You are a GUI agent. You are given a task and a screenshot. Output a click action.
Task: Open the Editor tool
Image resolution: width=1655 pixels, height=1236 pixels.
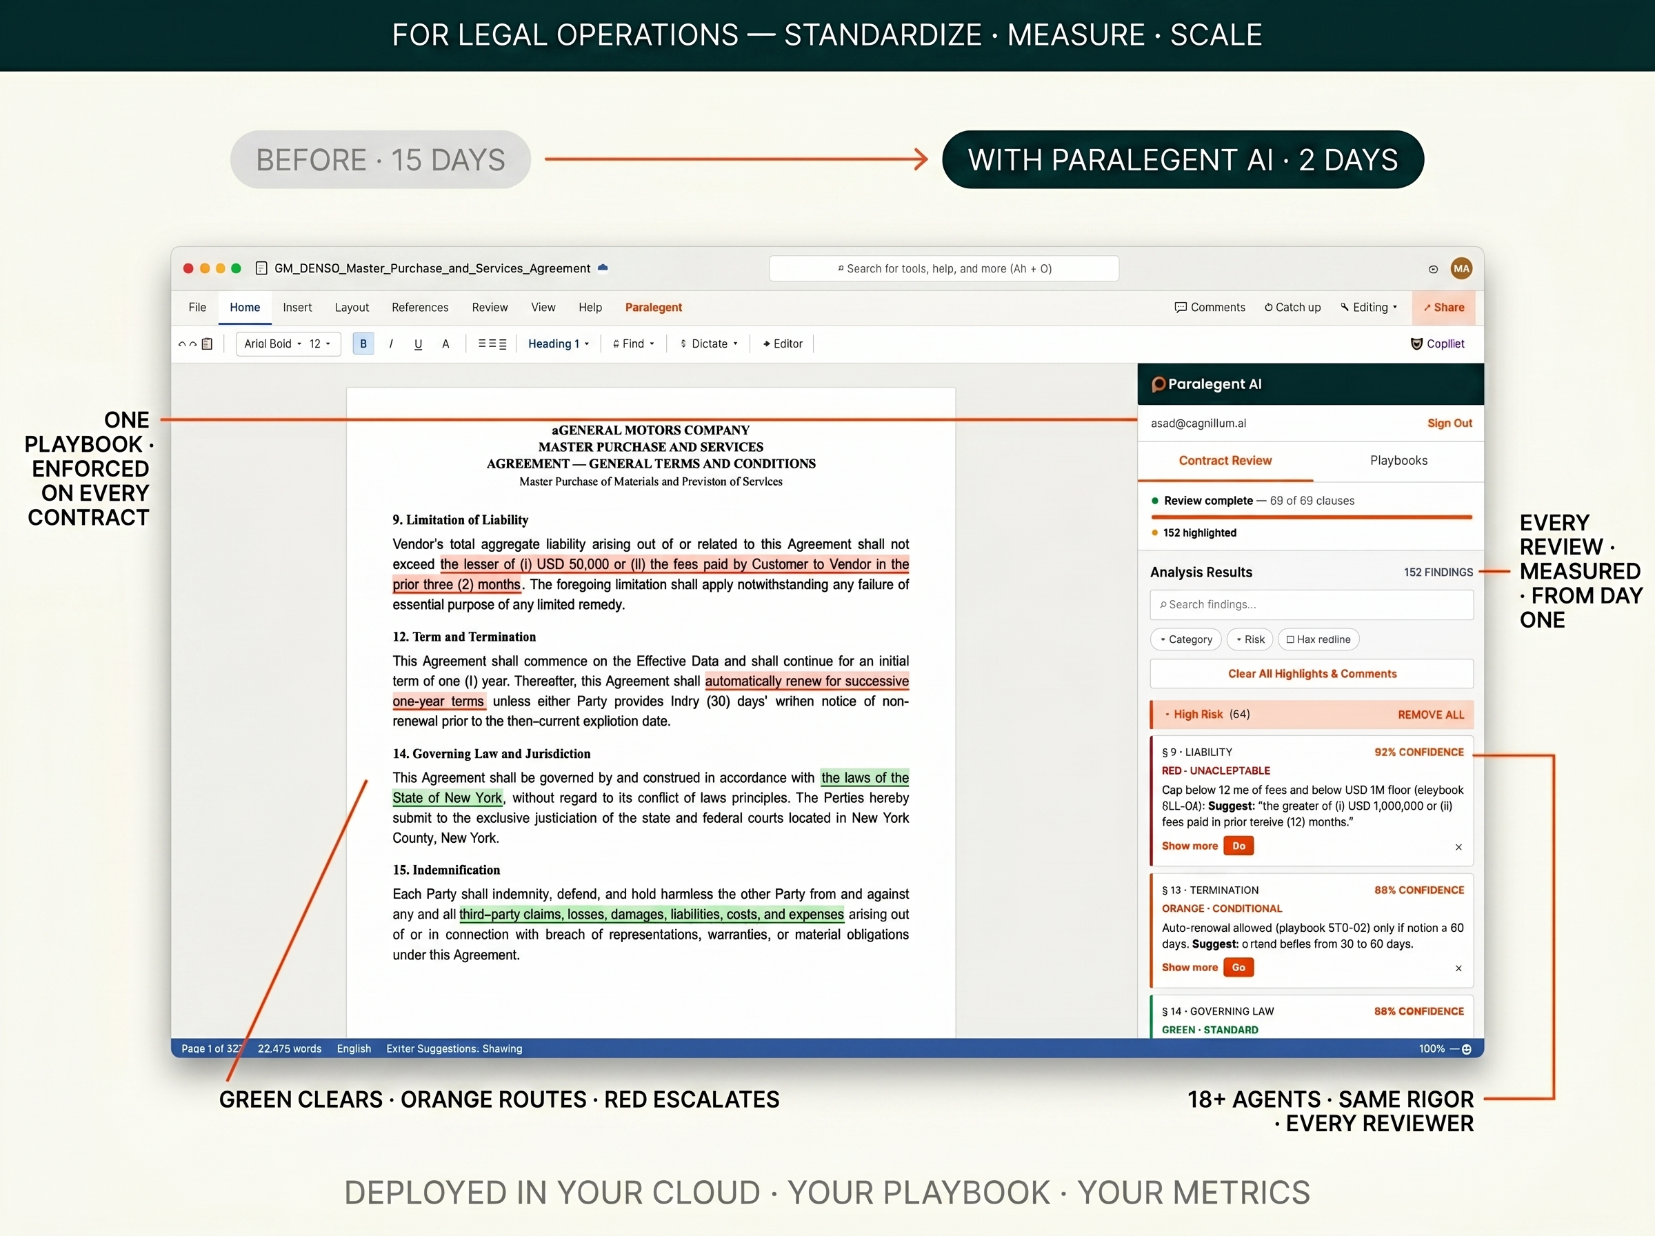[x=782, y=344]
